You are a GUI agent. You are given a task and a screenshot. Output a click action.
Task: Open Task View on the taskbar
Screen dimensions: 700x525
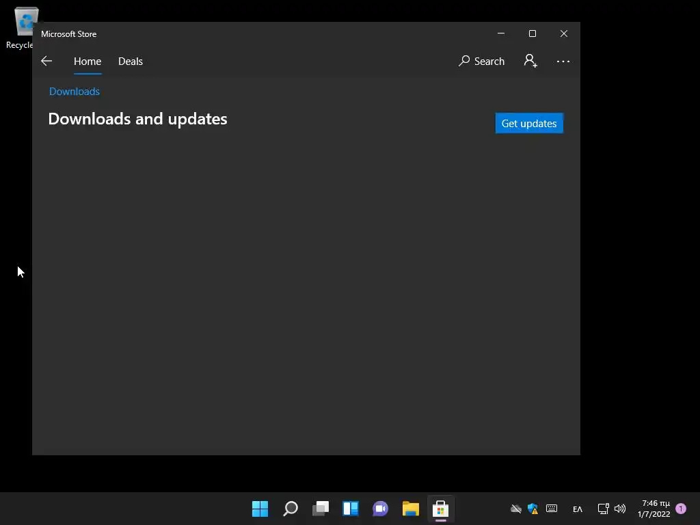tap(321, 509)
